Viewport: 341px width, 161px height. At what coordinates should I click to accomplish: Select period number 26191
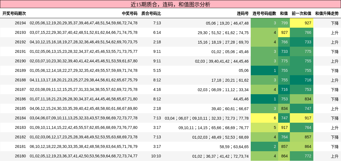click(x=20, y=51)
